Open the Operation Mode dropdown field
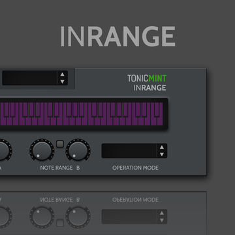Viewport: 235px width, 235px height. [129, 151]
